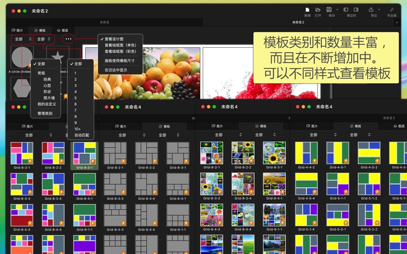Open the 全部 photo-count dropdown in 未命名2 window

[x=44, y=39]
